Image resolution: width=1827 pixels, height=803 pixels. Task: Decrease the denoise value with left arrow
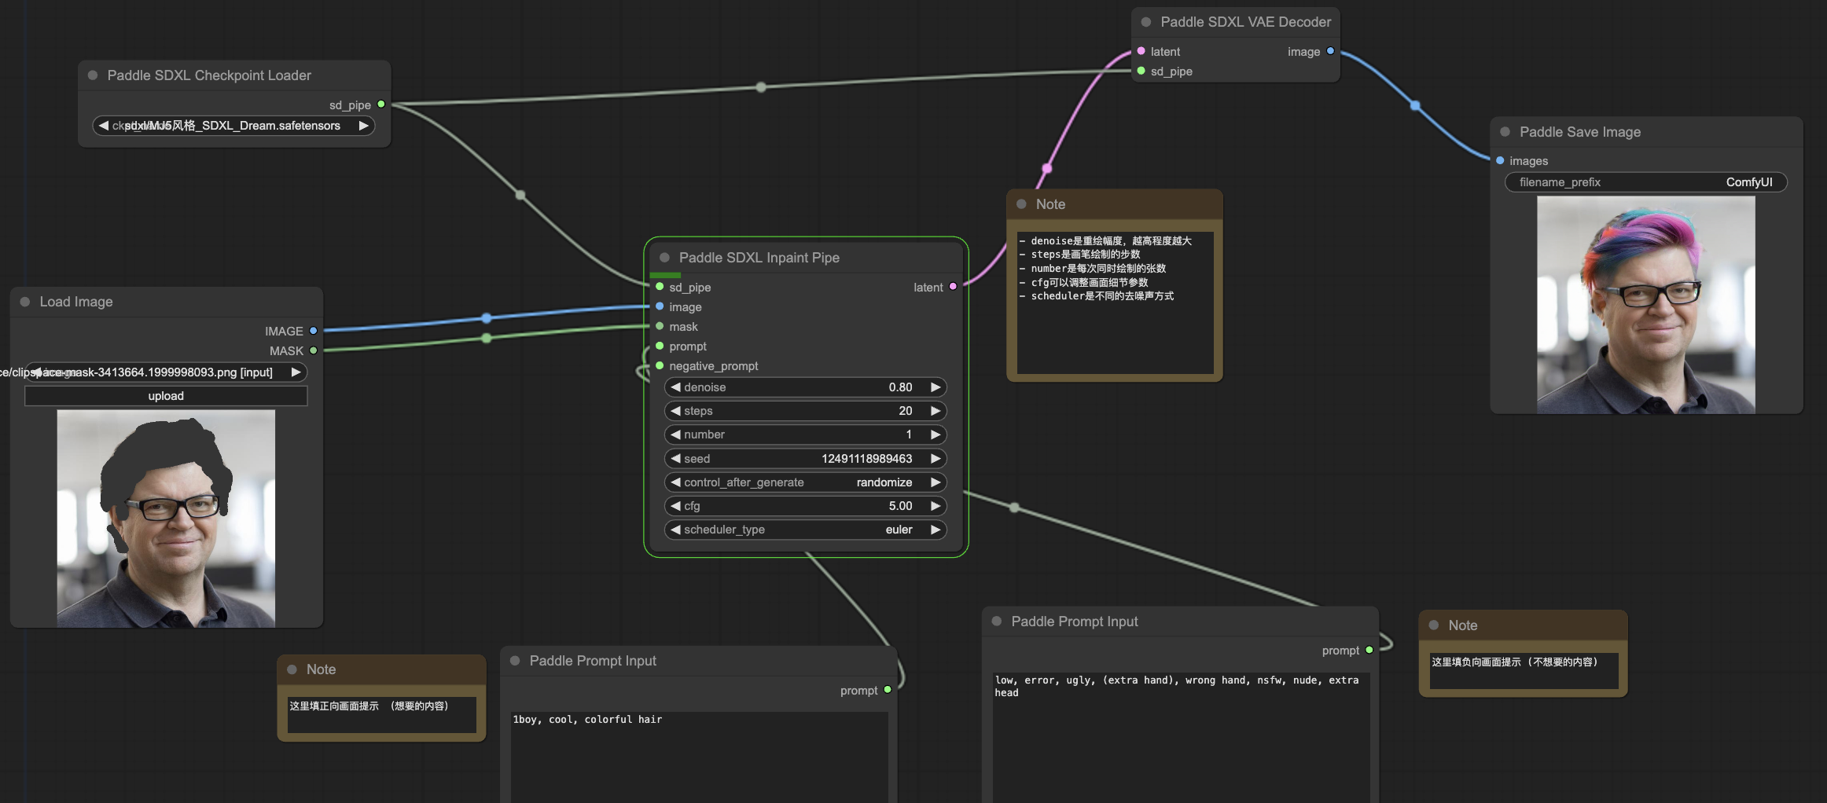675,387
